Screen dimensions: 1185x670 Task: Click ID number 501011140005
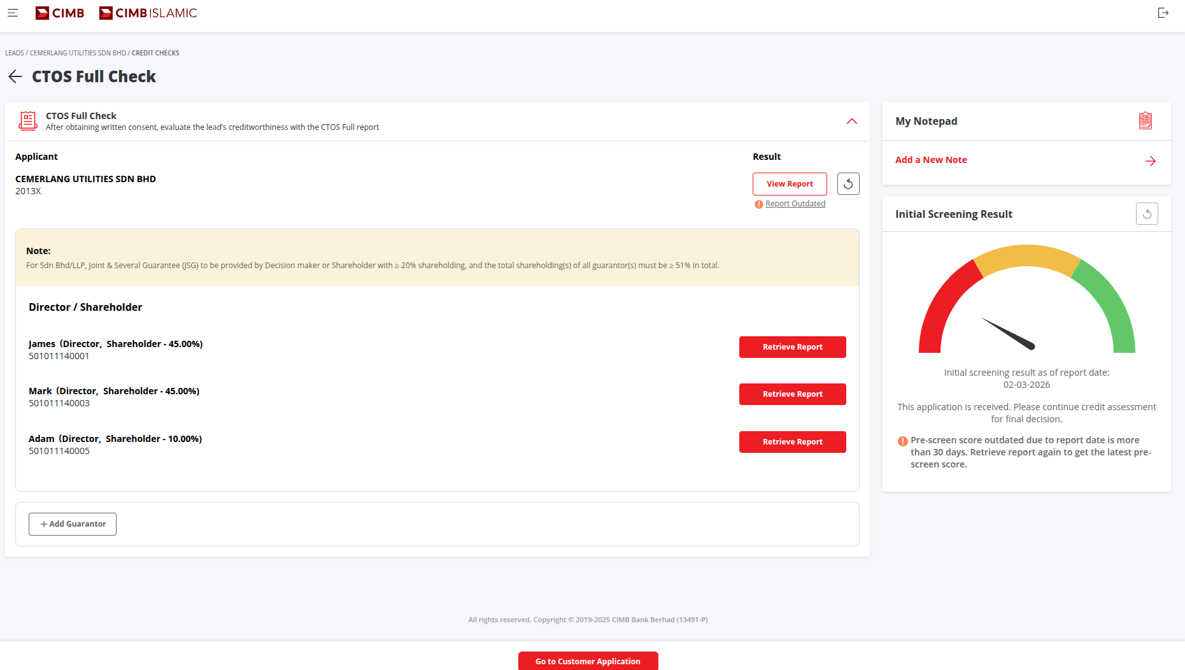point(59,451)
